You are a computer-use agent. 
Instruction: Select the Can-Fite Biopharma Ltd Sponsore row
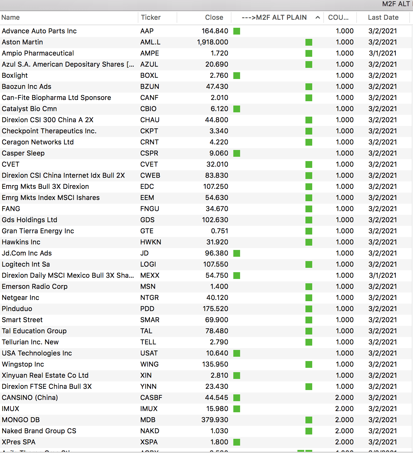206,98
